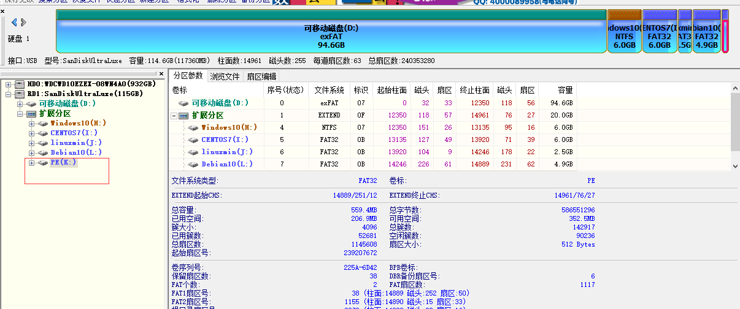Click starting sector value 239207672
The image size is (740, 309).
coord(360,253)
